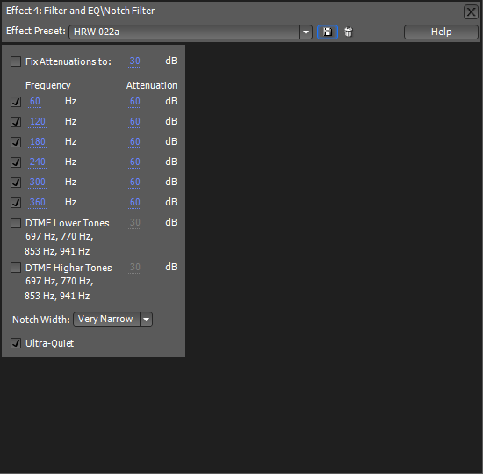Viewport: 483px width, 474px height.
Task: Edit the Fix Attenuations 30 dB value
Action: (x=135, y=61)
